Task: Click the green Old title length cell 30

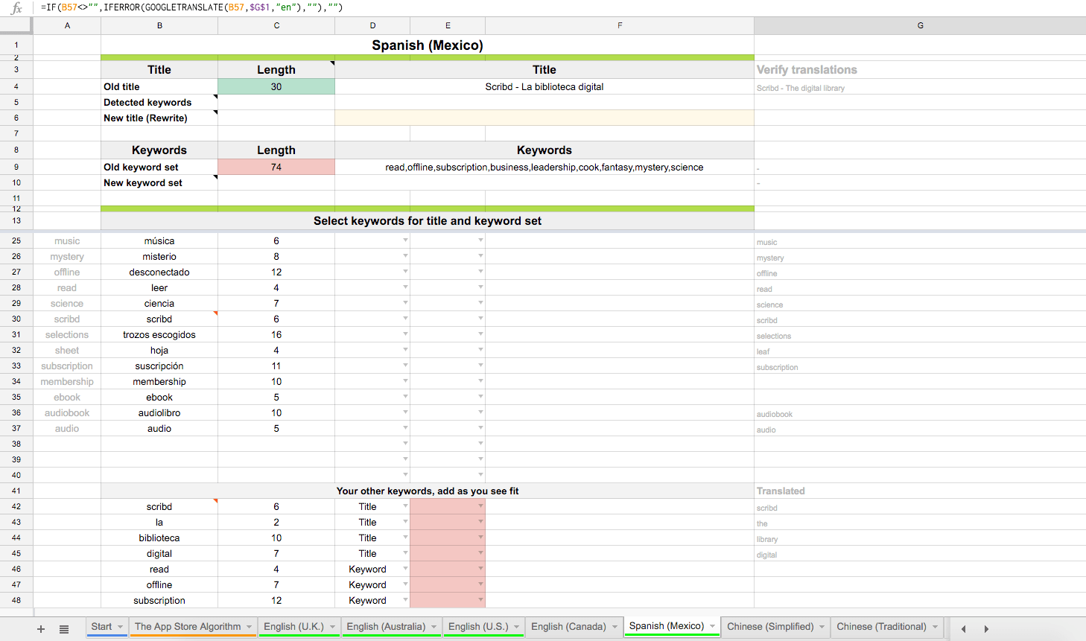Action: click(x=276, y=86)
